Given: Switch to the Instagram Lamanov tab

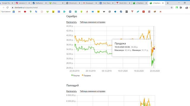Looking at the screenshot, I should click(23, 3).
